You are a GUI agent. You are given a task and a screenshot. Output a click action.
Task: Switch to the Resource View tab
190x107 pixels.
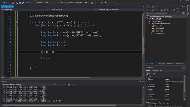pos(180,64)
